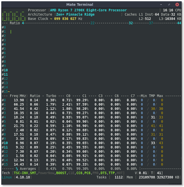This screenshot has height=187, width=184.
Task: Click the % Averages toggle symbol
Action: click(x=17, y=169)
